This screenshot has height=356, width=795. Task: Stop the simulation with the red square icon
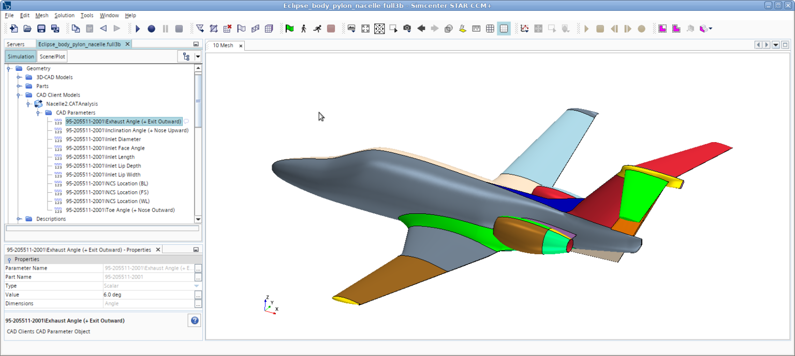click(331, 29)
